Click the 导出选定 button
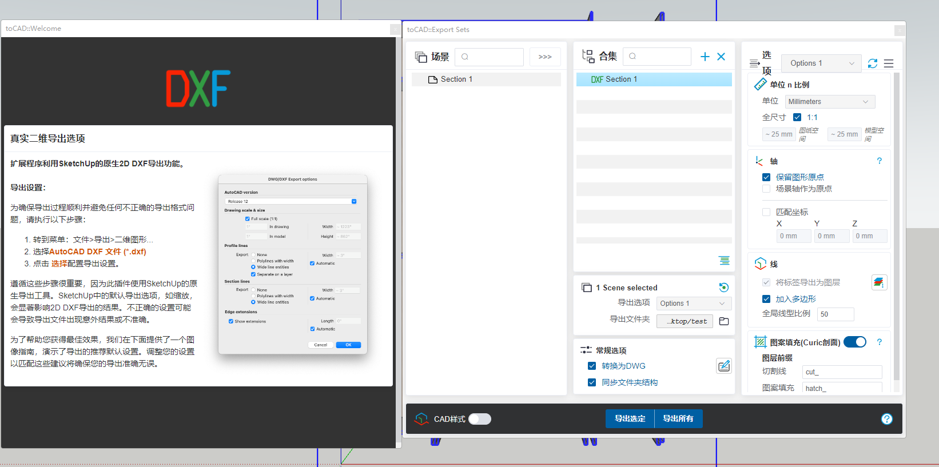Screen dimensions: 939x467 (x=630, y=418)
